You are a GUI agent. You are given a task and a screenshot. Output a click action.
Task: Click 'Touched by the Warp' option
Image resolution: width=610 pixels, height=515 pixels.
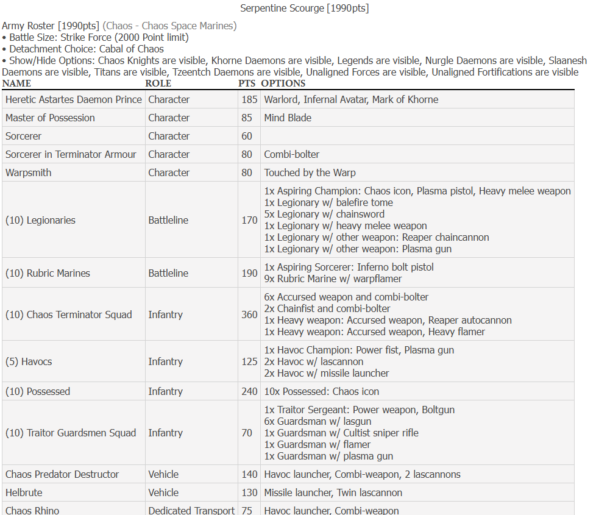tap(310, 172)
